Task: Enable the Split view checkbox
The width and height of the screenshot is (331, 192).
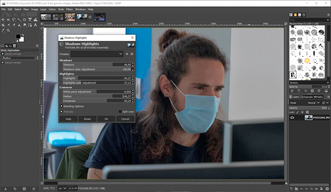Action: (x=120, y=112)
